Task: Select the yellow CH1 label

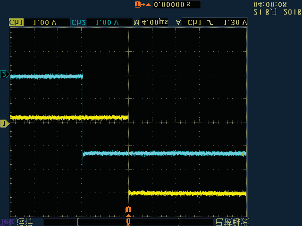Action: 16,22
